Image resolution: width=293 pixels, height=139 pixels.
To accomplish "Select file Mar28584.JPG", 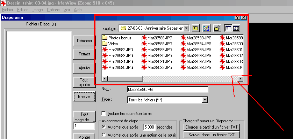I will 118,62.
